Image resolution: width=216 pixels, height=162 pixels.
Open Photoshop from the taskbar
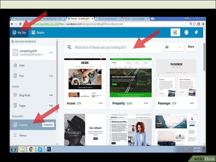point(49,150)
